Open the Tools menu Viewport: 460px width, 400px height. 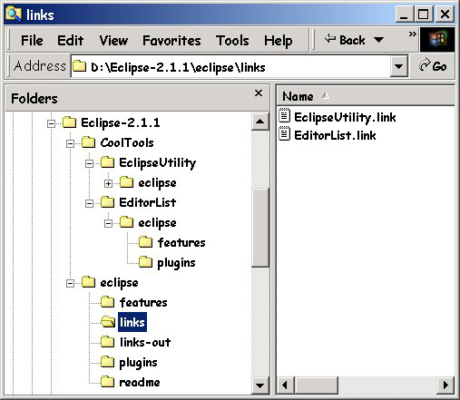(232, 41)
